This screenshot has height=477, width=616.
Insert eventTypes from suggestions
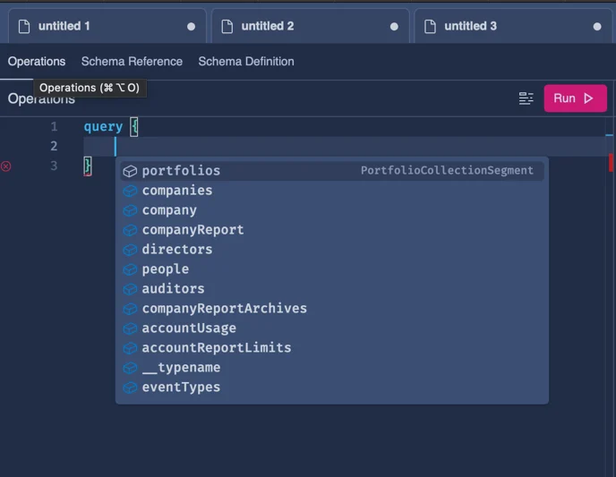[332, 388]
